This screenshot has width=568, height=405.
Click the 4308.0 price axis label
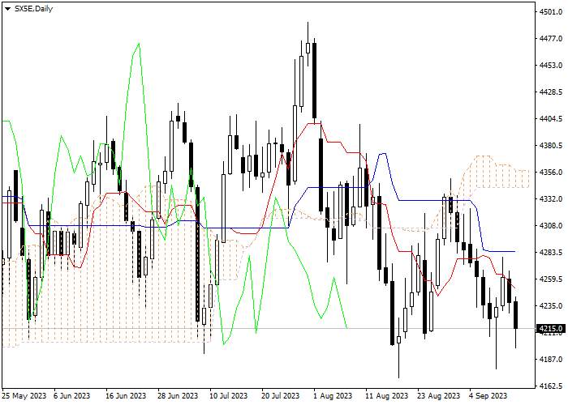click(x=551, y=226)
